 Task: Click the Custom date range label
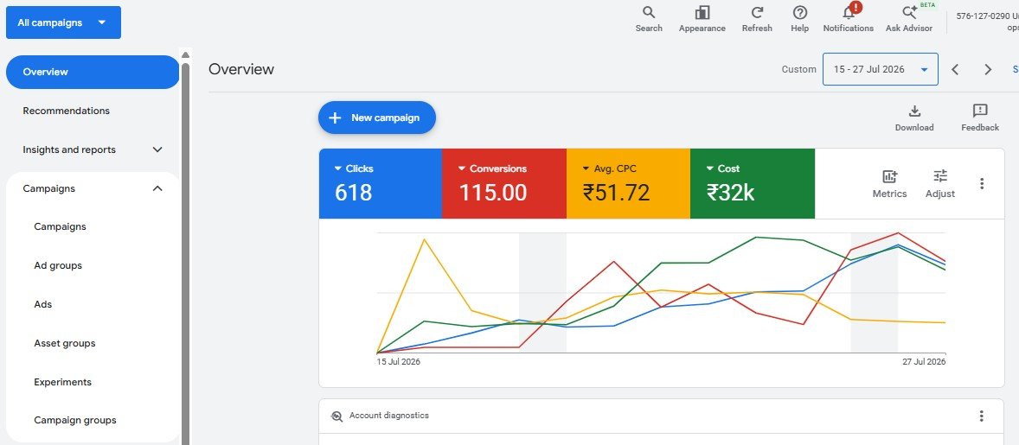point(798,69)
